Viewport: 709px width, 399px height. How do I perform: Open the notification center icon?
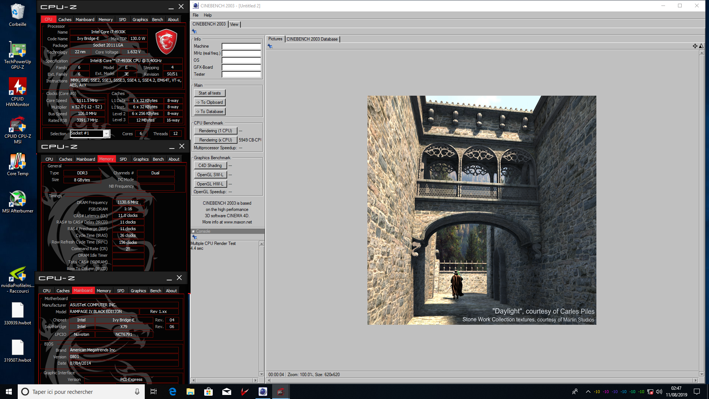(x=697, y=392)
